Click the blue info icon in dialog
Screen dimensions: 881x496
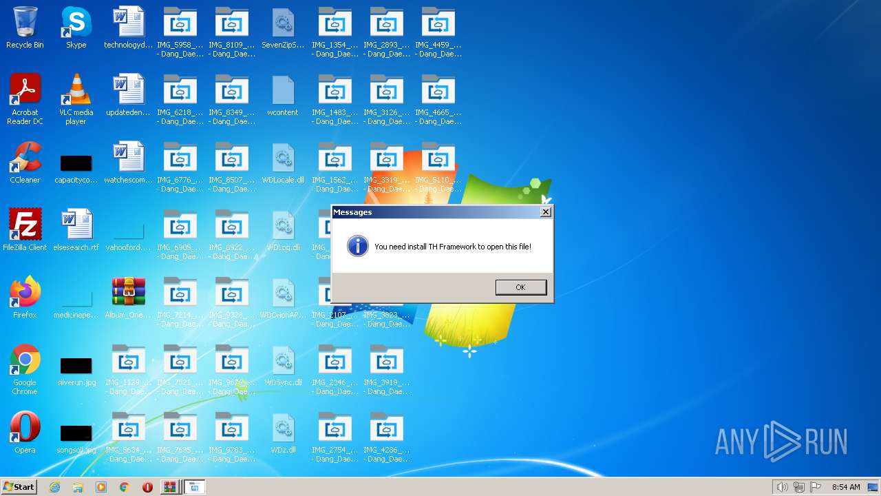pyautogui.click(x=357, y=246)
